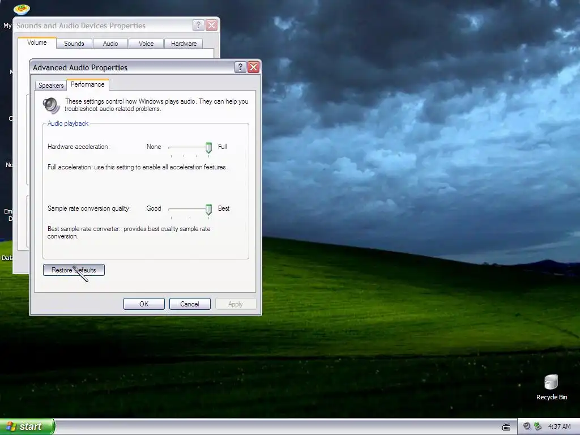This screenshot has width=580, height=435.
Task: Select the Volume tab in Sounds and Audio Devices
Action: 37,42
